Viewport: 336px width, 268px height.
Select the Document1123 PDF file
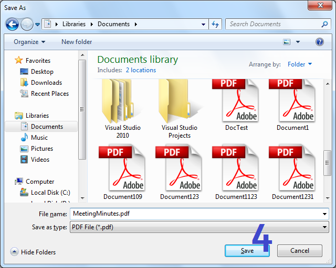[x=236, y=172]
